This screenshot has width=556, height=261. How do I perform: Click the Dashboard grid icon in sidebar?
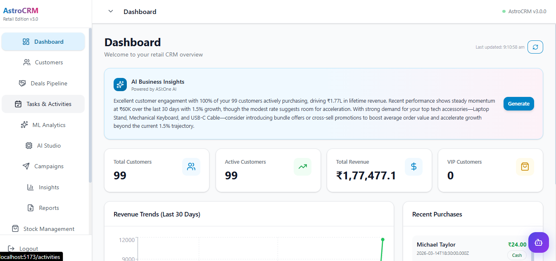pos(26,42)
